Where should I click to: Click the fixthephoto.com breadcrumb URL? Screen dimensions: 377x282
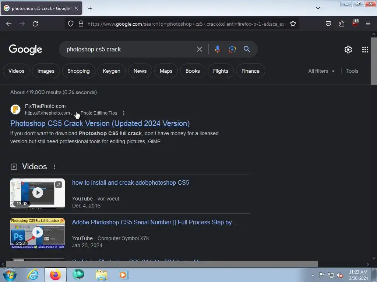click(x=47, y=113)
